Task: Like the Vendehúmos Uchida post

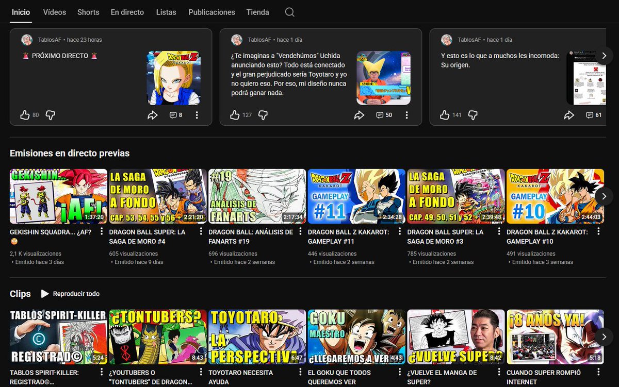Action: click(x=235, y=115)
